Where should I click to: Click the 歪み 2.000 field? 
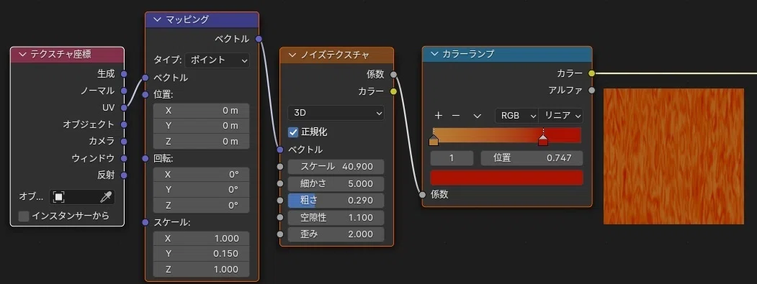[336, 234]
